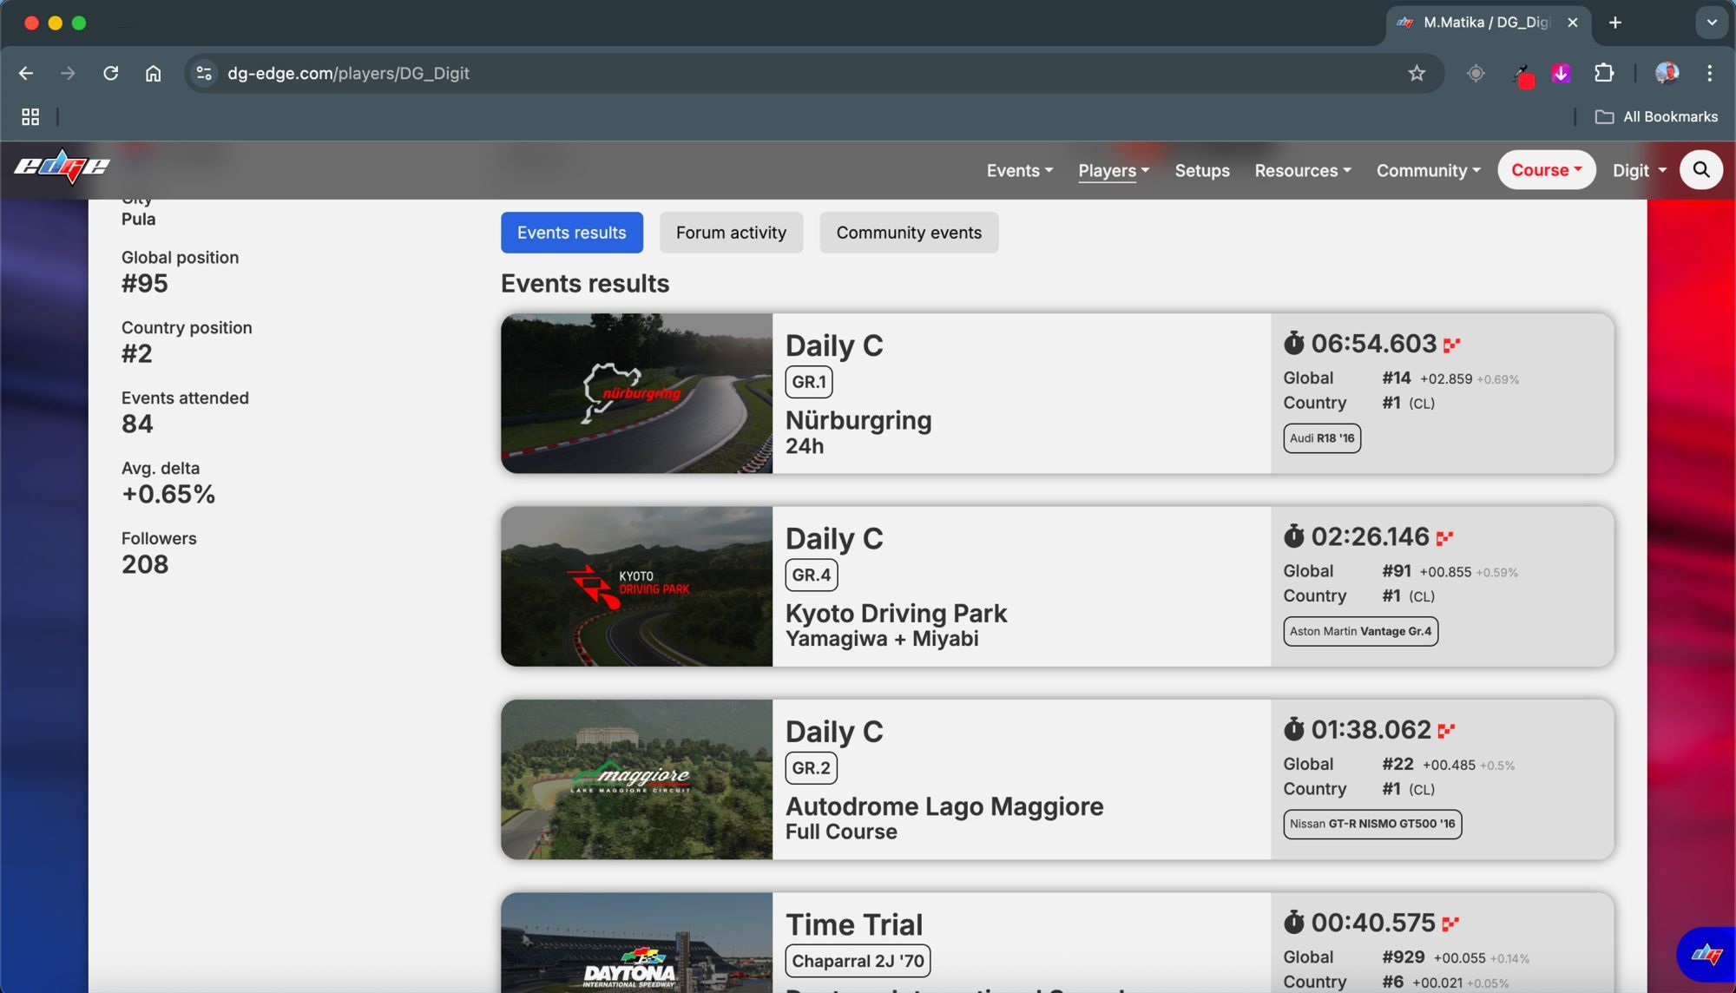The height and width of the screenshot is (993, 1736).
Task: Click the pink download extension icon
Action: pyautogui.click(x=1561, y=74)
